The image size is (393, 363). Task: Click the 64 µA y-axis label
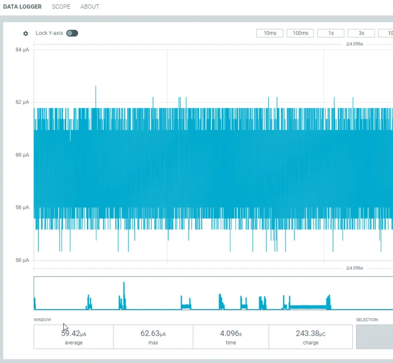point(22,50)
